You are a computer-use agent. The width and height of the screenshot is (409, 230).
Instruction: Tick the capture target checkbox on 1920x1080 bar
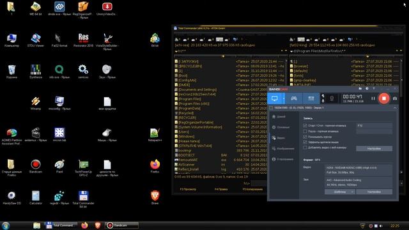(271, 108)
